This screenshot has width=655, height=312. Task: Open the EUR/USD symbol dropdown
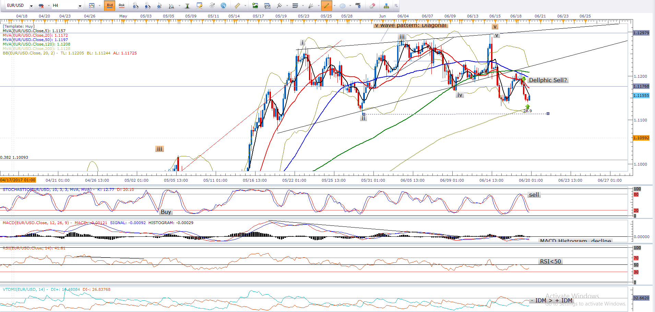[31, 6]
